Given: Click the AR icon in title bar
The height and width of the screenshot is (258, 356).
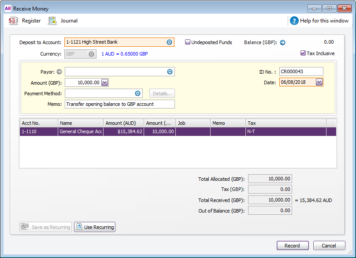Looking at the screenshot, I should [x=7, y=8].
